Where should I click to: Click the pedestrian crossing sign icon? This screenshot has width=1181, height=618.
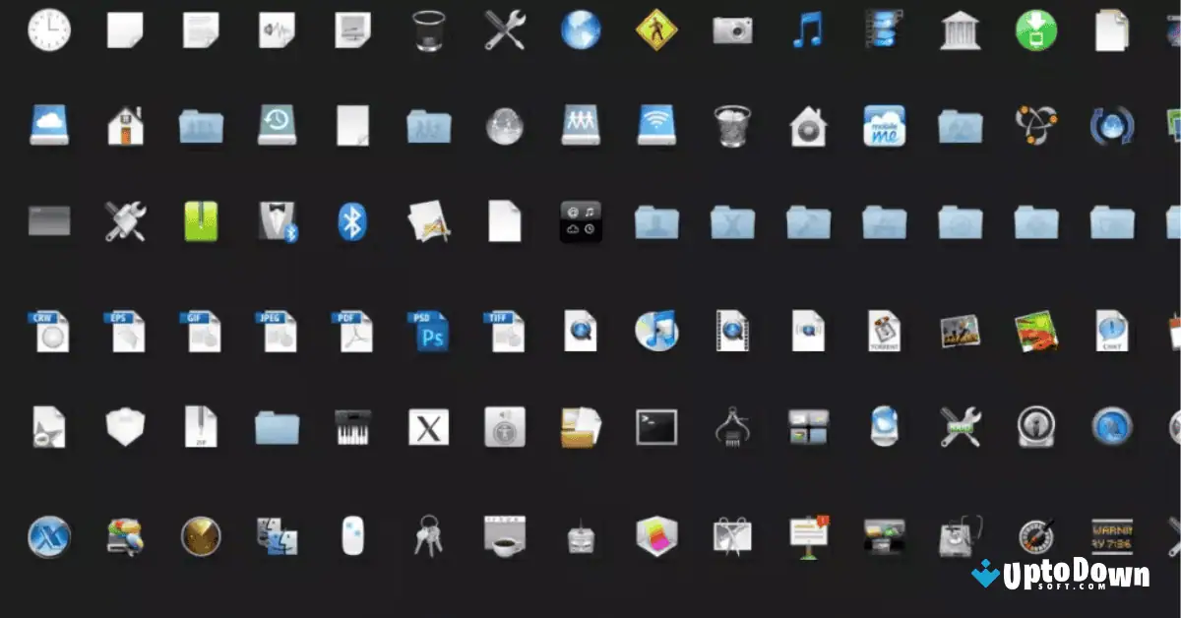click(x=655, y=30)
